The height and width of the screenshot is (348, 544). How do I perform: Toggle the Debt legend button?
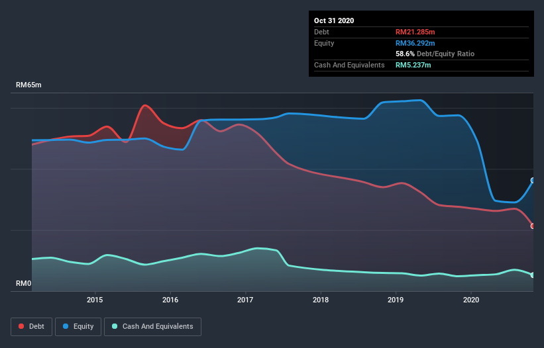pos(32,327)
